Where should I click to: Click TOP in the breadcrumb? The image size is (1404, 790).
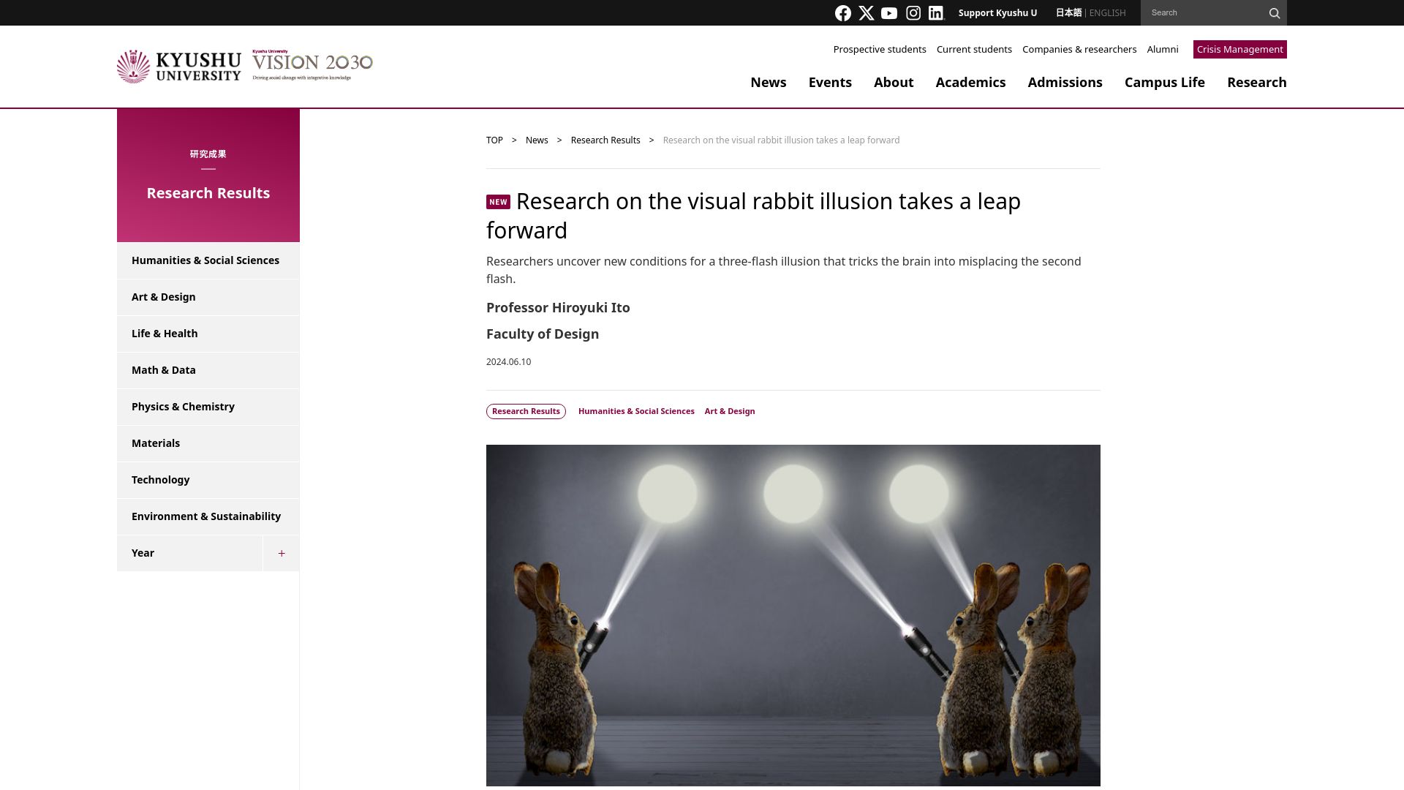(x=494, y=140)
